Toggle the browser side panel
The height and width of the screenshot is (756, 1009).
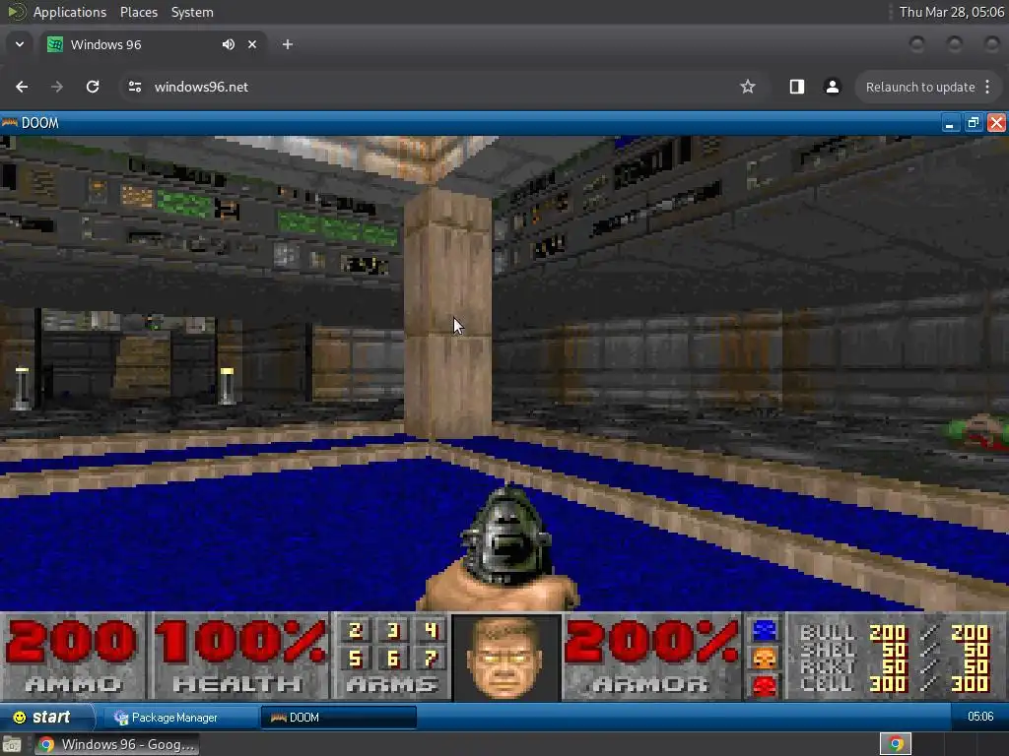(x=796, y=87)
